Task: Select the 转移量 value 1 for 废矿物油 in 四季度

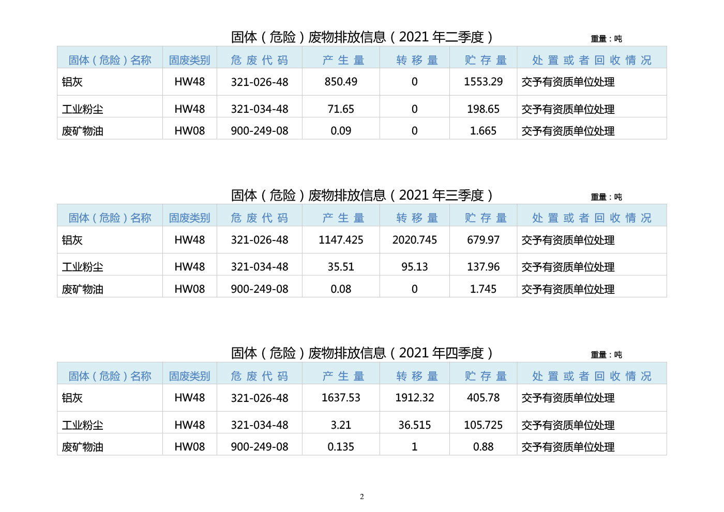Action: [414, 447]
